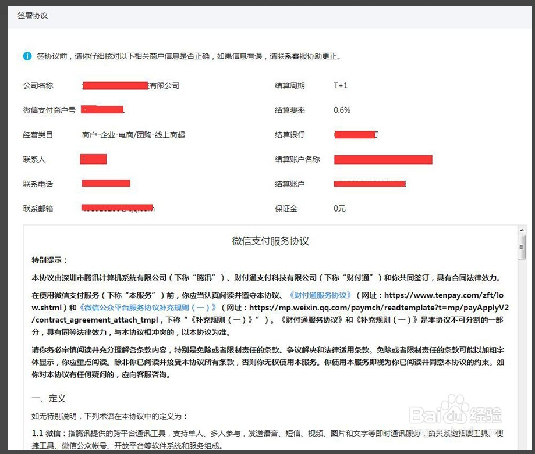Click the 公司名称 value ending in 有限公司
The height and width of the screenshot is (454, 535).
(x=131, y=85)
